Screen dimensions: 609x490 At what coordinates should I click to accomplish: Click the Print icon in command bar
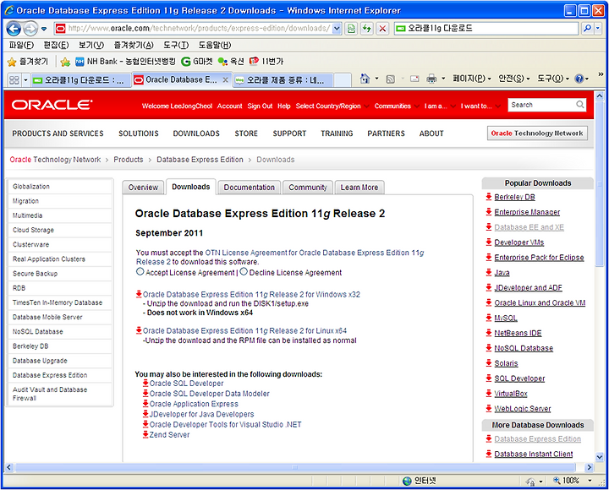click(x=431, y=79)
